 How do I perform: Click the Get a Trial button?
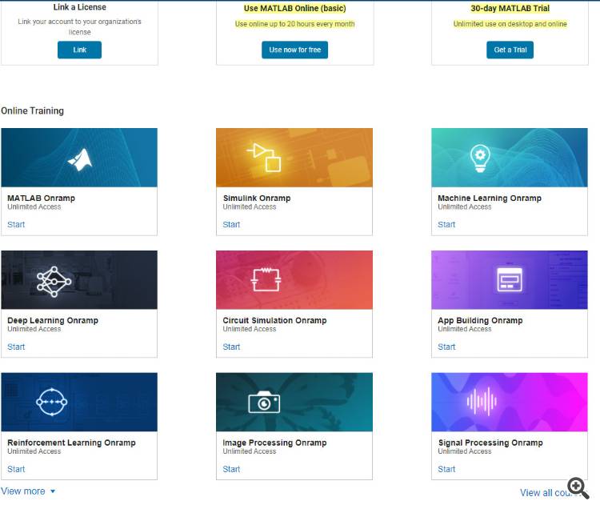(x=510, y=50)
